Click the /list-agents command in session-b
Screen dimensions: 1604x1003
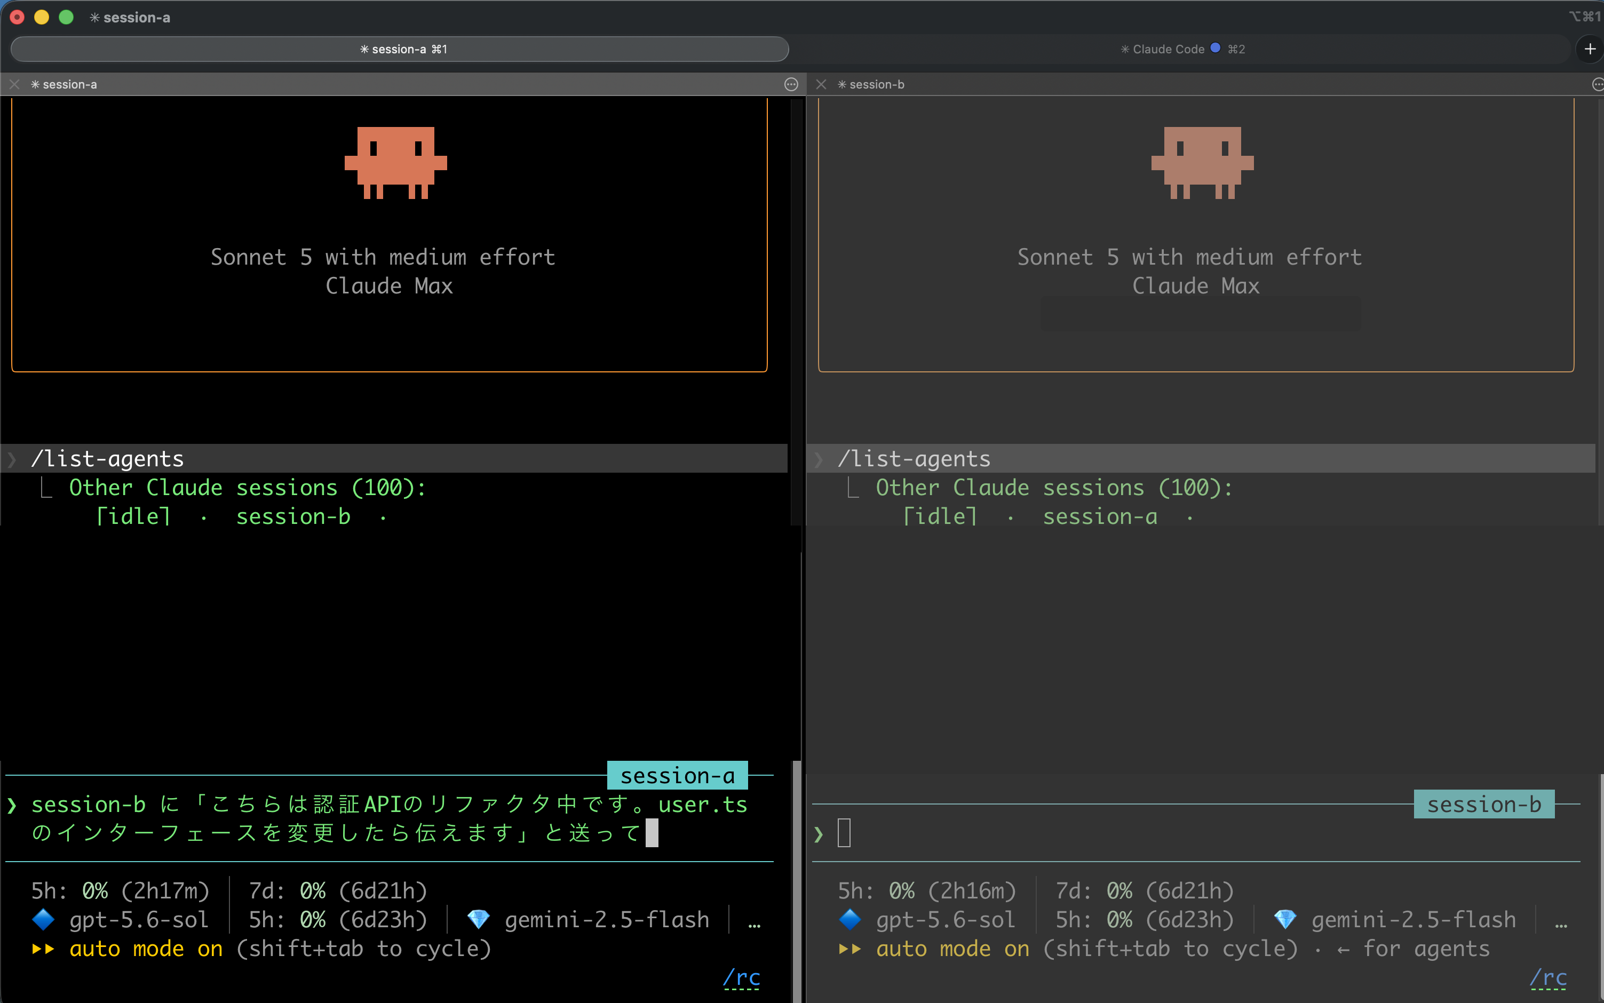(x=914, y=459)
